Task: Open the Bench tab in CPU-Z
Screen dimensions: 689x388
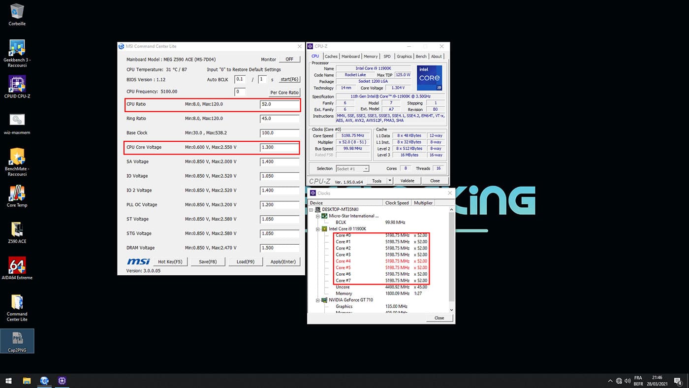Action: point(421,56)
